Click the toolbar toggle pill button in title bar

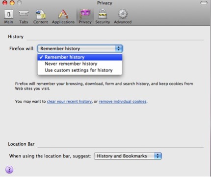pyautogui.click(x=204, y=3)
